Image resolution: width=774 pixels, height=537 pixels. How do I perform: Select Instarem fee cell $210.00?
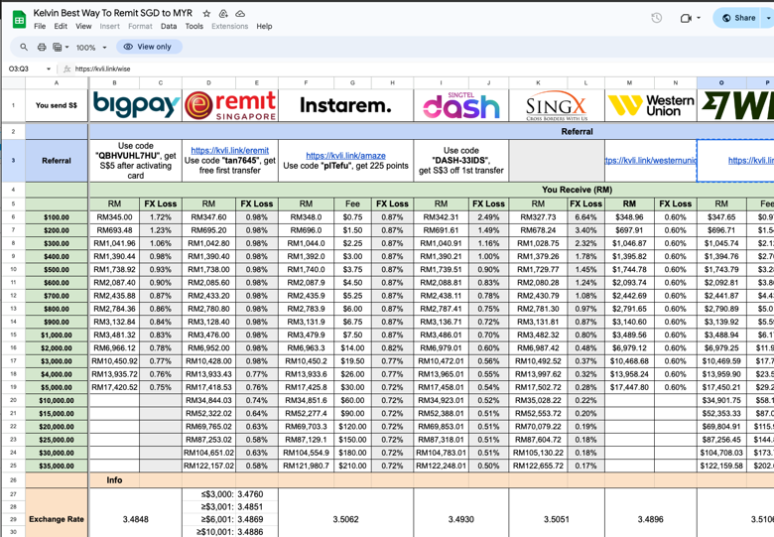[352, 466]
